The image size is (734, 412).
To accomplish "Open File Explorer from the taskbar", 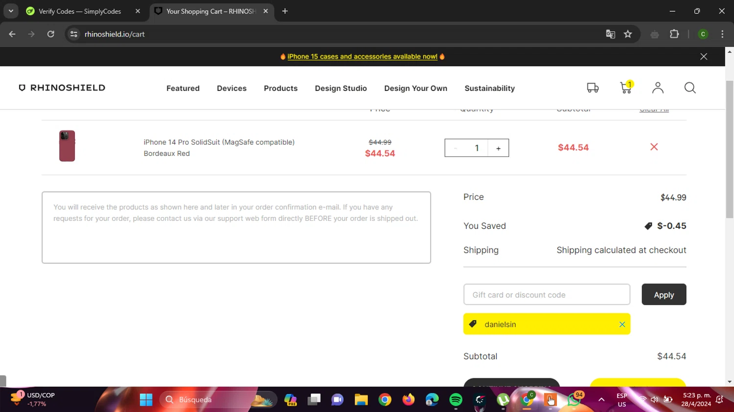I will [x=361, y=400].
